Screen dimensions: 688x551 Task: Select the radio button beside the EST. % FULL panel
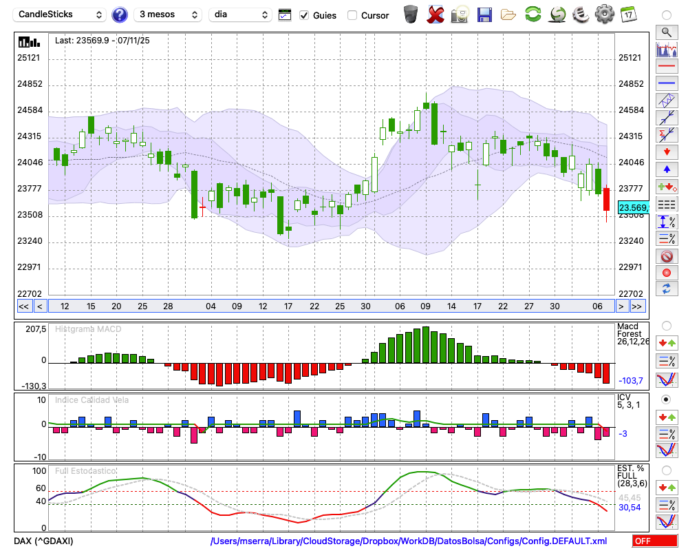[x=666, y=470]
